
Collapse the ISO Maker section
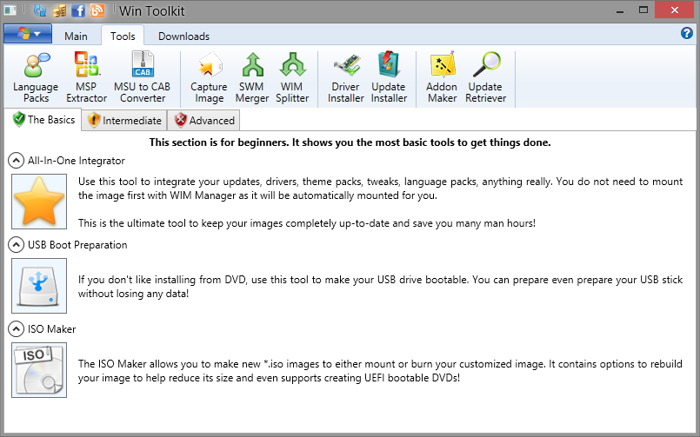(16, 329)
